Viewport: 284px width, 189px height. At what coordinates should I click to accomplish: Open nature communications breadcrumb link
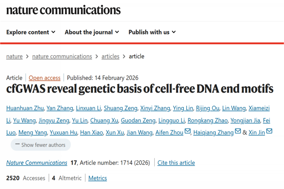62,56
